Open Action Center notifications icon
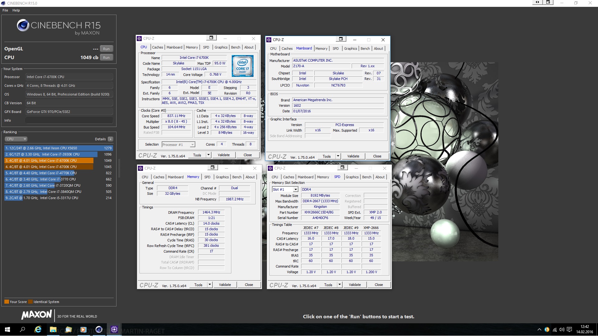The image size is (598, 336). click(569, 329)
